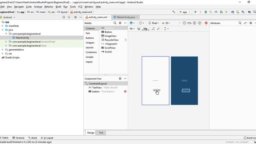Open Component Tree settings gear
The image size is (256, 144).
(x=120, y=78)
